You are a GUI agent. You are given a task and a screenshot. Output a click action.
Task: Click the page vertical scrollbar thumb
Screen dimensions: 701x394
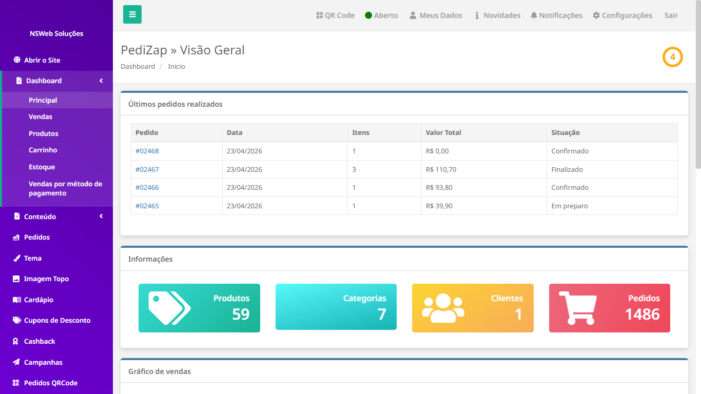[698, 85]
